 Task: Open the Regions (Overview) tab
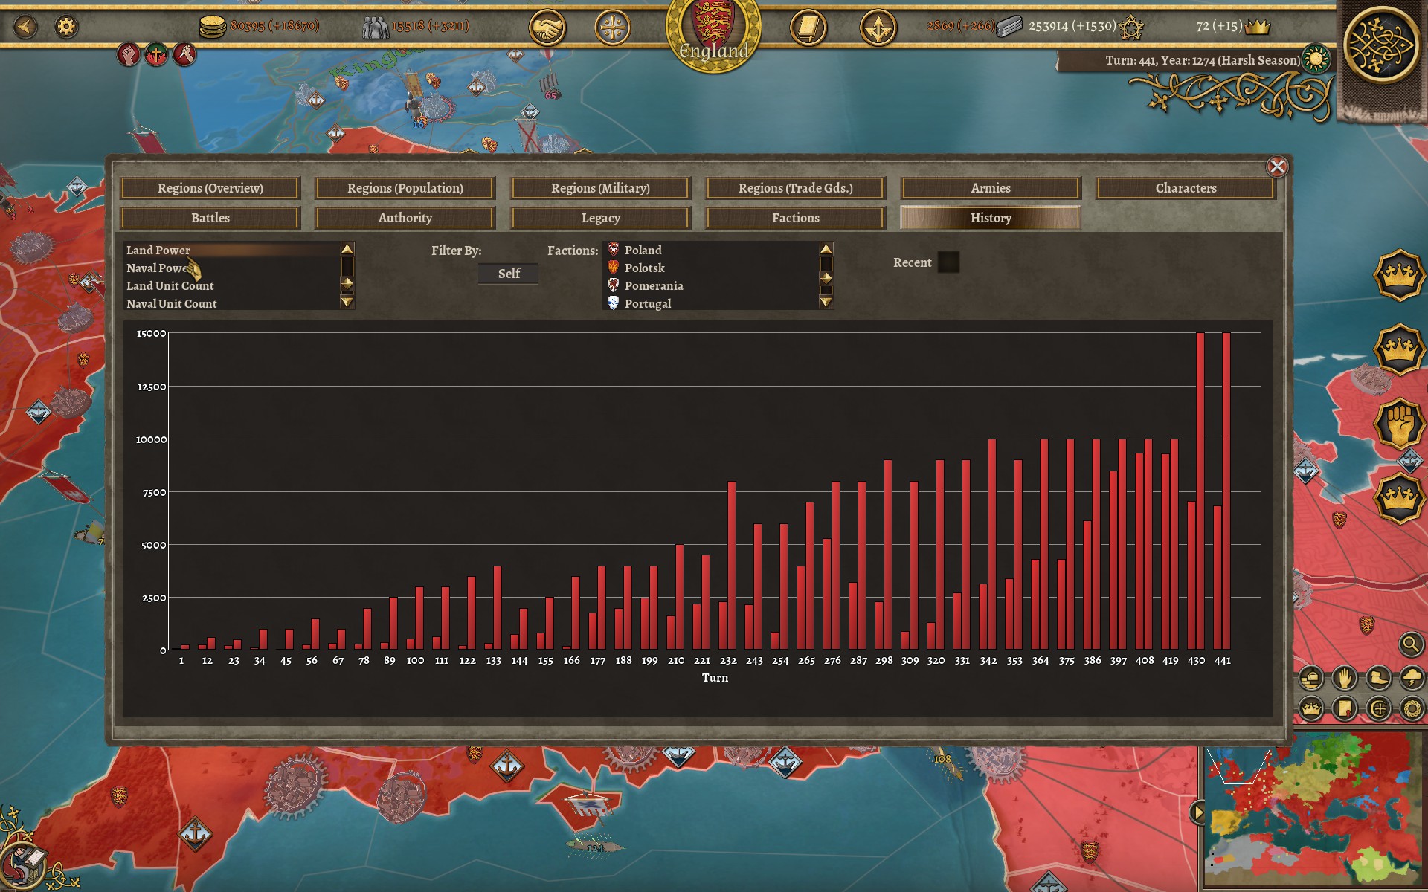210,188
